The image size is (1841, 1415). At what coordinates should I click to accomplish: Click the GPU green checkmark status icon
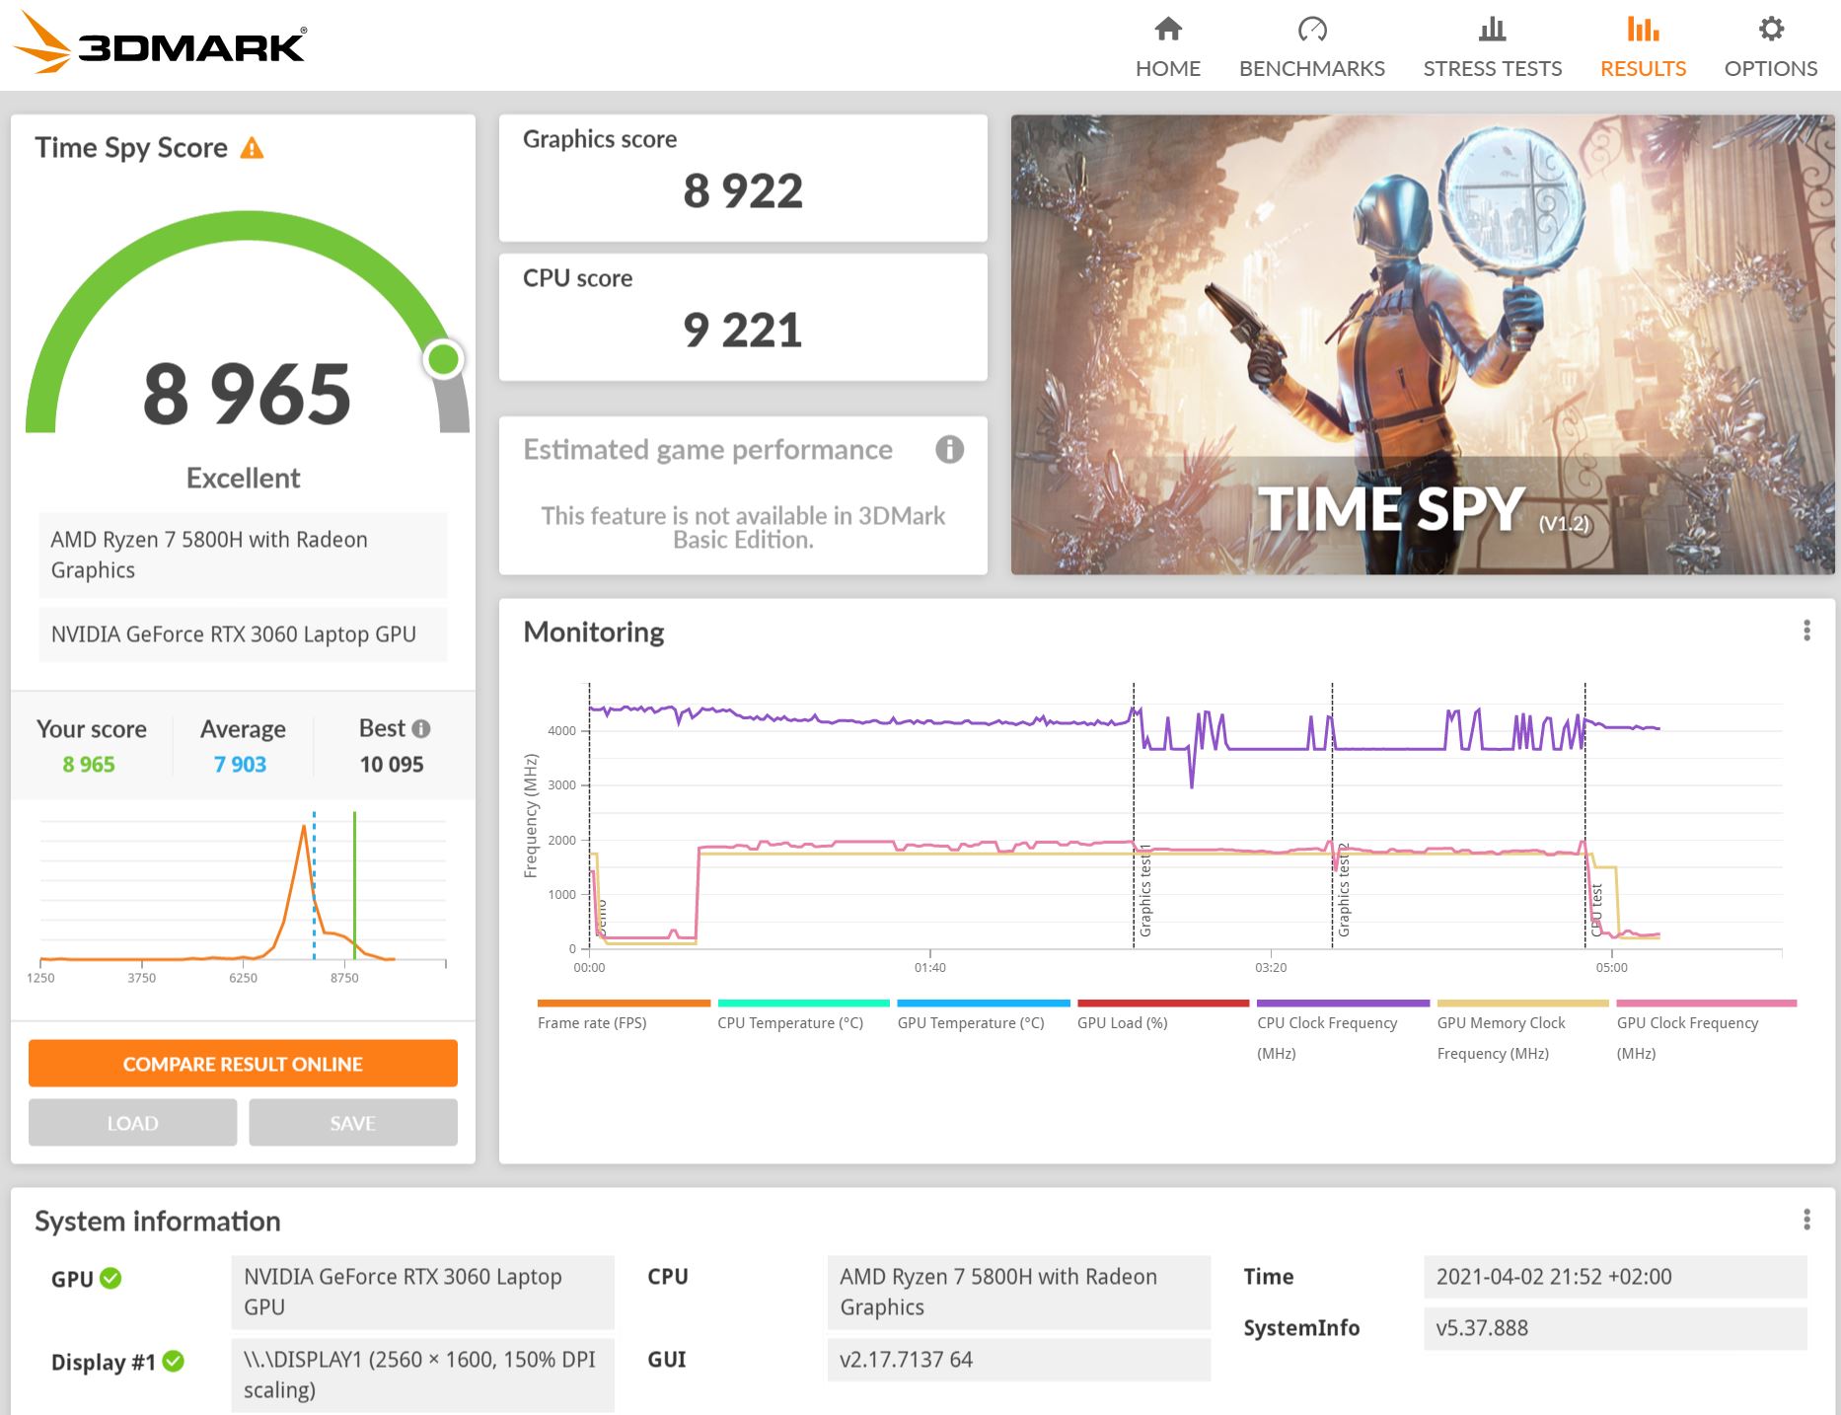[111, 1278]
